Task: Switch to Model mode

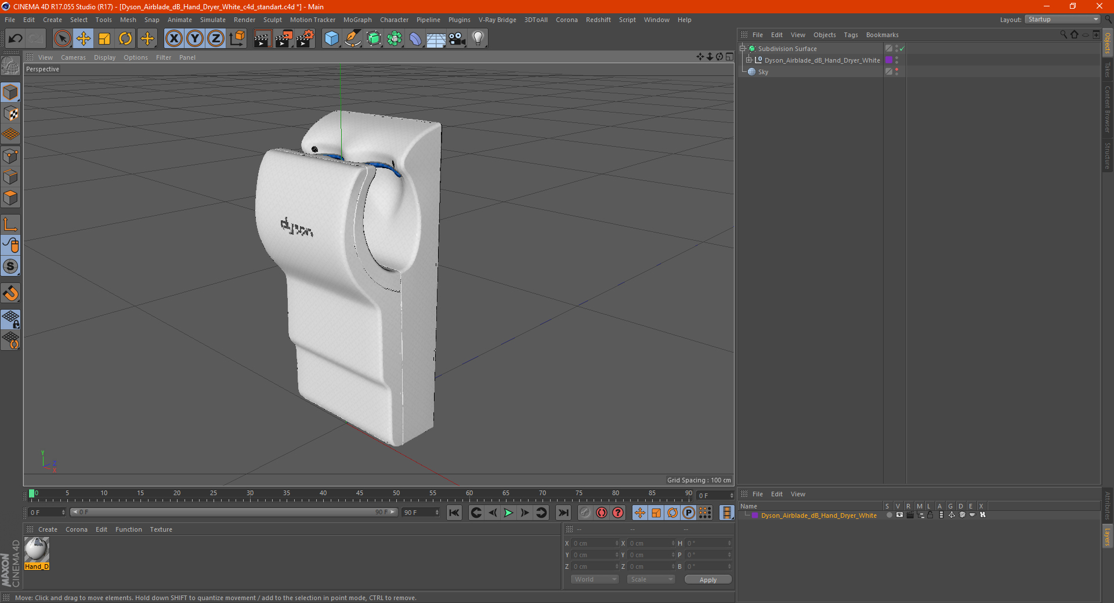Action: point(10,92)
